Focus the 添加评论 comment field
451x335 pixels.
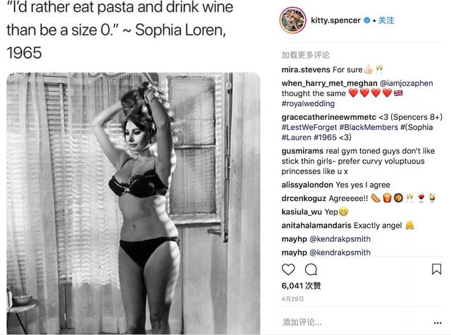click(352, 322)
